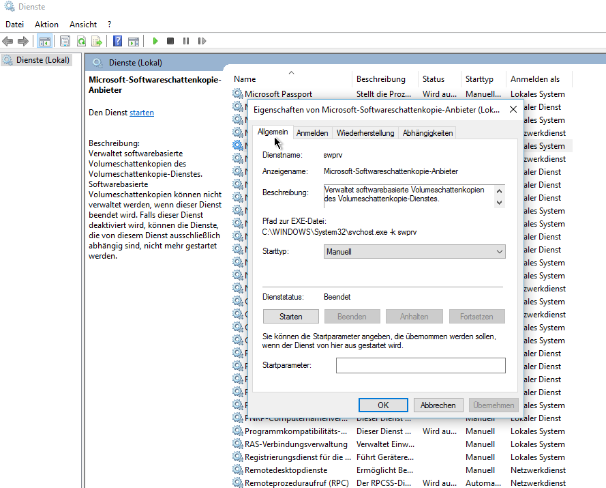The image size is (606, 488).
Task: Toggle the console tree pane toolbar icon
Action: (x=44, y=41)
